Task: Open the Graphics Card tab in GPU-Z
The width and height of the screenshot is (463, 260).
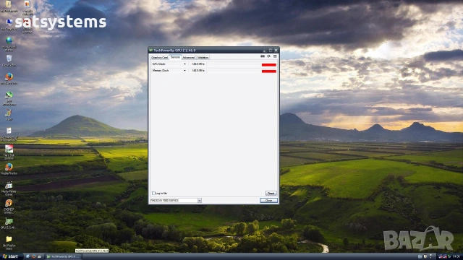Action: 159,58
